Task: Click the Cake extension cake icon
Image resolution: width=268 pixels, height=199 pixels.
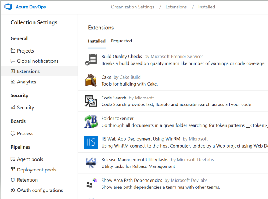Action: [91, 80]
